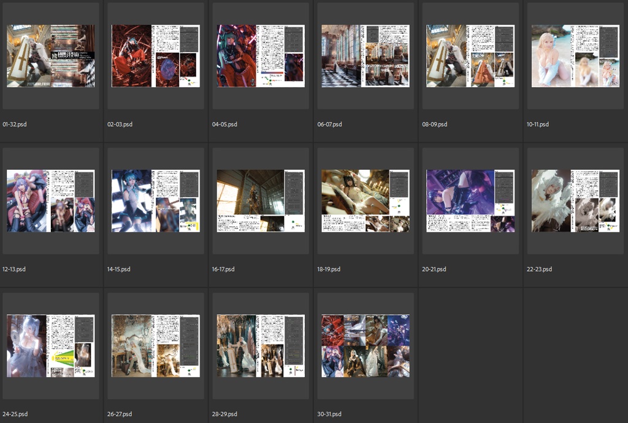Click the file name 14-15.psd

118,269
